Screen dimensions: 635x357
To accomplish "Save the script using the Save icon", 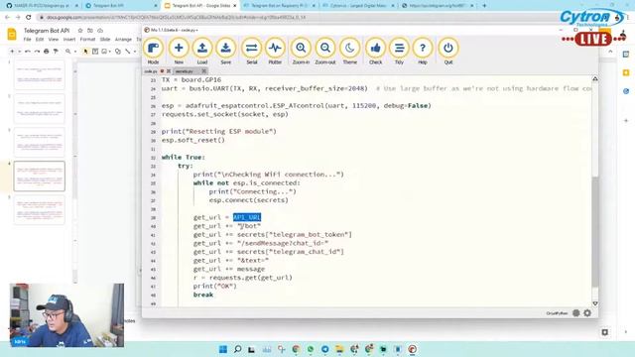I will [225, 51].
